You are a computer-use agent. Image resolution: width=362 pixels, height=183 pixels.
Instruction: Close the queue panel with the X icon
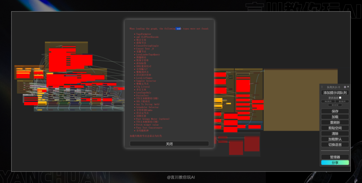coord(348,87)
